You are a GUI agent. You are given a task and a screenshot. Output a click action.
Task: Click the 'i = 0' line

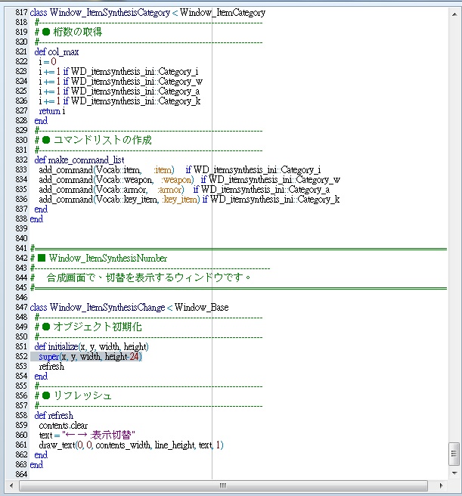(48, 62)
